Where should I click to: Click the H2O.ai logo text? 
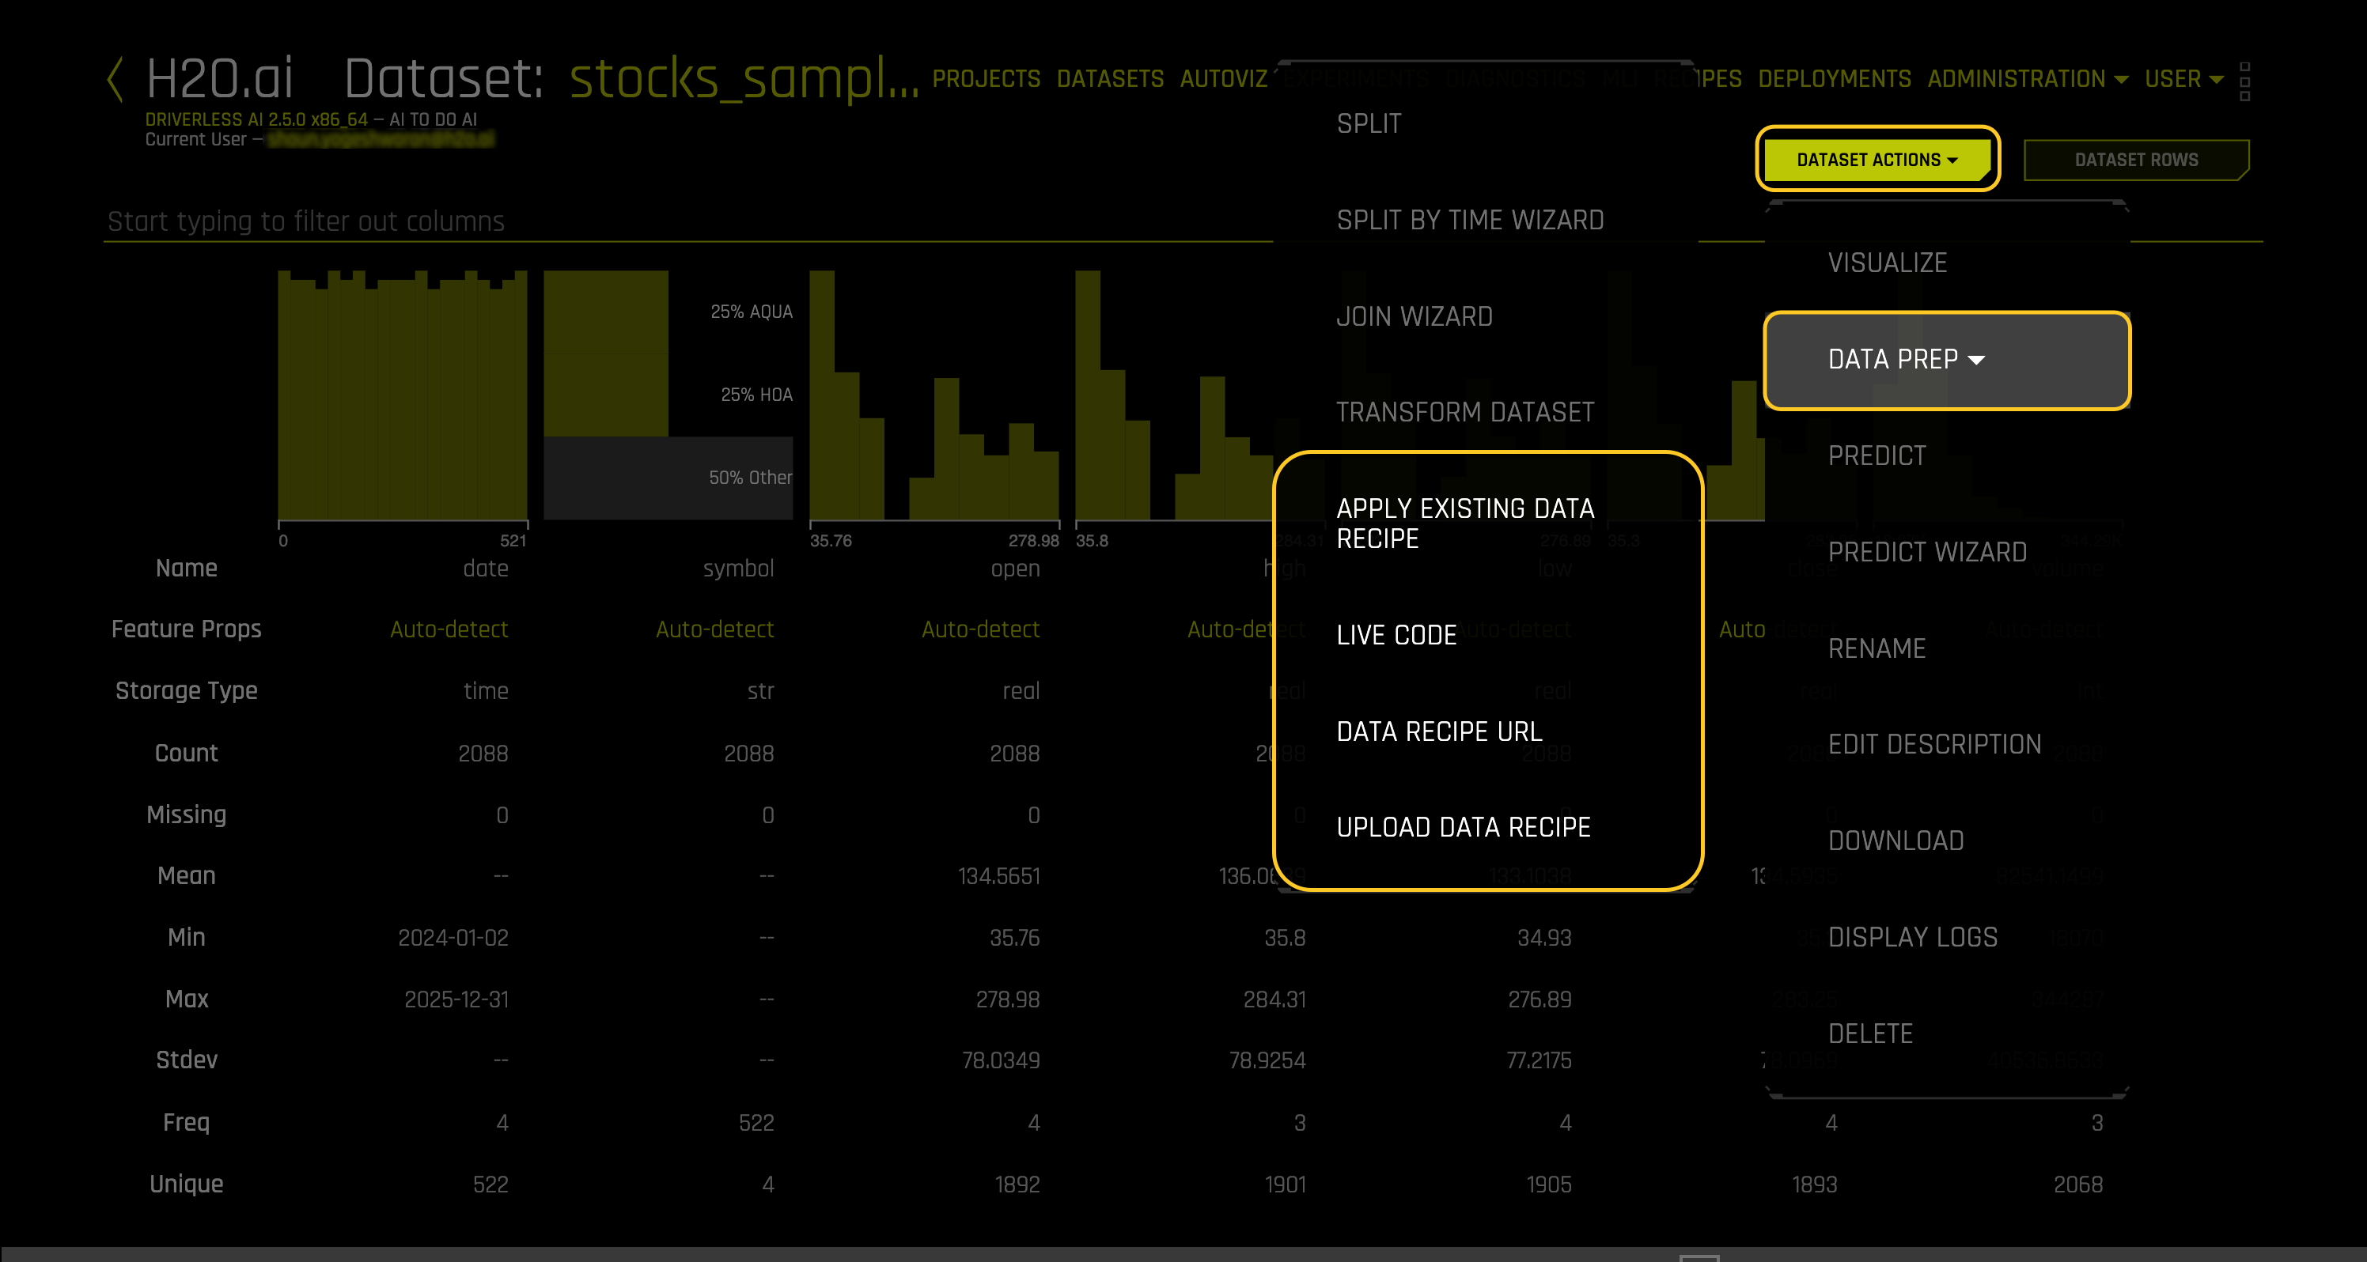pos(220,79)
